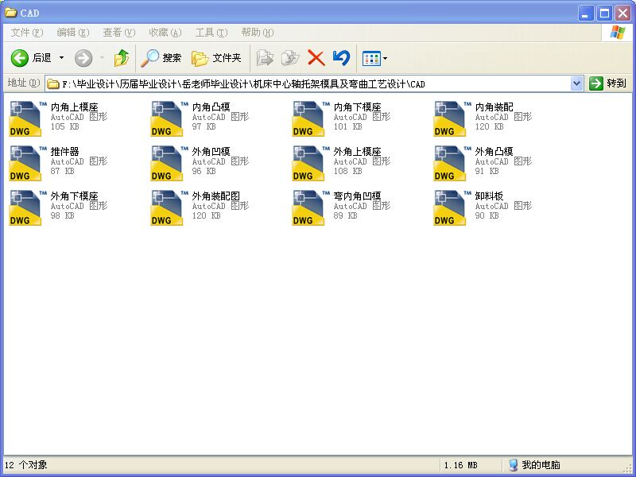Select the 内角凸模 DWG file icon
Image resolution: width=636 pixels, height=477 pixels.
(x=168, y=118)
